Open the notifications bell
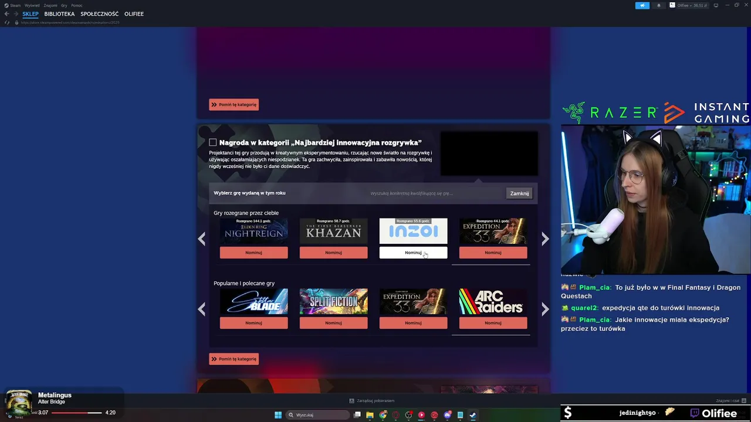This screenshot has height=422, width=751. (658, 5)
